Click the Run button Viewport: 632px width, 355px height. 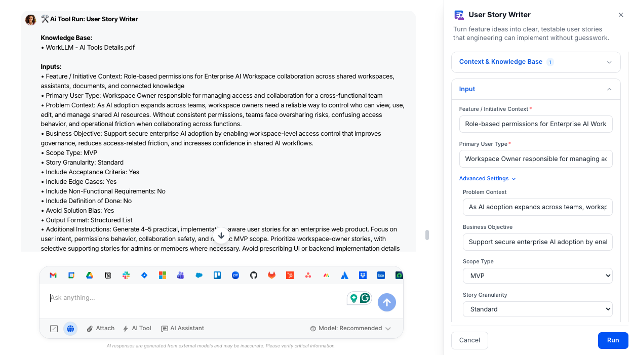coord(613,340)
